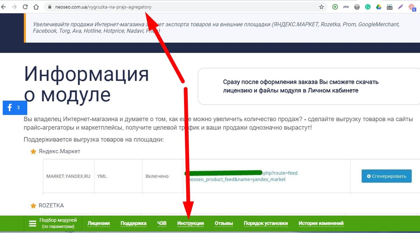Screen dimensions: 420x233
Task: Click the Информация о модуле heading
Action: tap(86, 84)
